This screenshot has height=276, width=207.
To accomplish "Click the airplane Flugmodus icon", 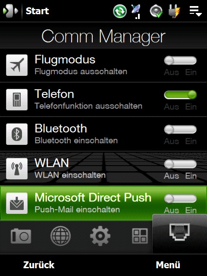I will coord(17,65).
